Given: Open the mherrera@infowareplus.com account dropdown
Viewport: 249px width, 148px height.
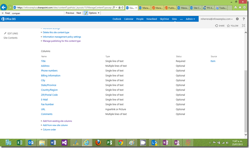Looking at the screenshot, I should (216, 19).
